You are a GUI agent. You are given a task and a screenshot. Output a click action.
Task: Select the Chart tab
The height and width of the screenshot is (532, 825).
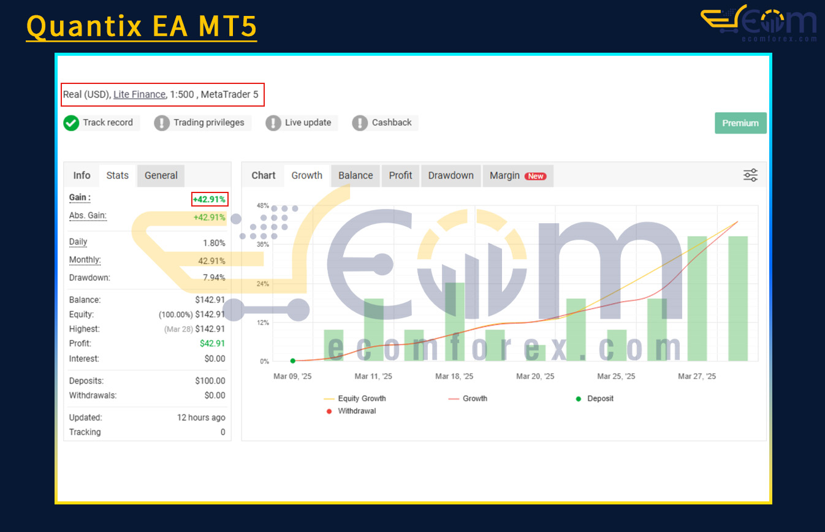[x=264, y=175]
